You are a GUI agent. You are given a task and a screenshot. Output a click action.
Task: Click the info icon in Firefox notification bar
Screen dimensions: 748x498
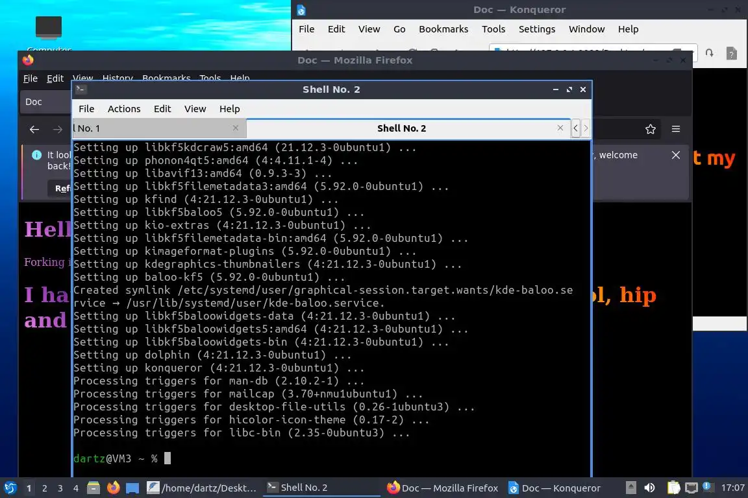pos(37,155)
